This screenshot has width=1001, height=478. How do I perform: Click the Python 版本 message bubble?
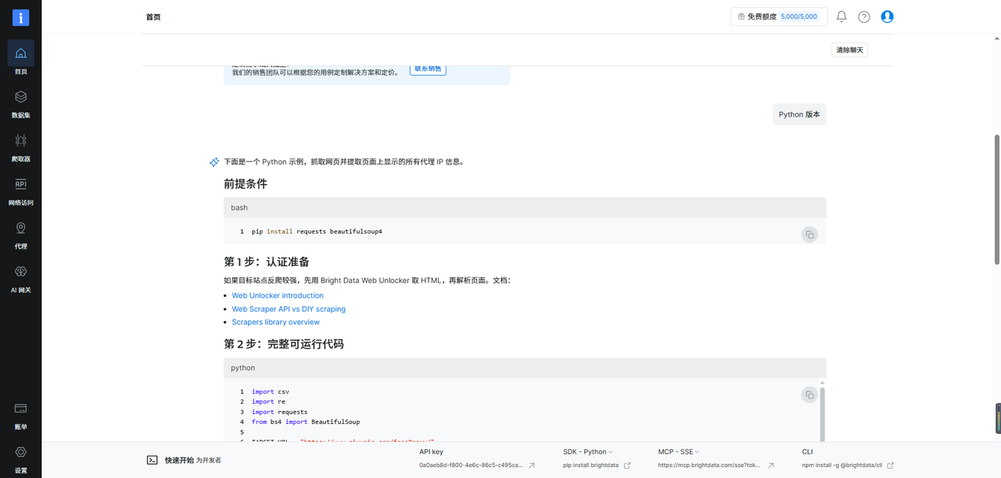(799, 114)
